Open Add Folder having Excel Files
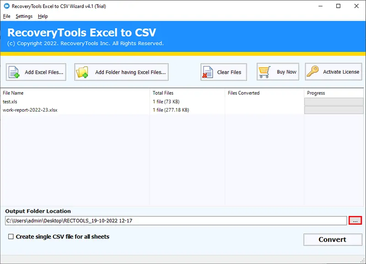This screenshot has width=366, height=264. pyautogui.click(x=121, y=72)
